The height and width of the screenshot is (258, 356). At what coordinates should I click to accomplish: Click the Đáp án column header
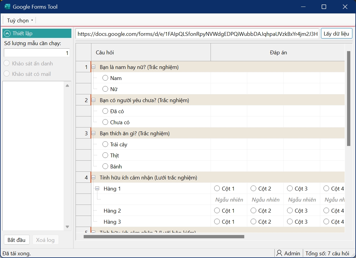278,53
